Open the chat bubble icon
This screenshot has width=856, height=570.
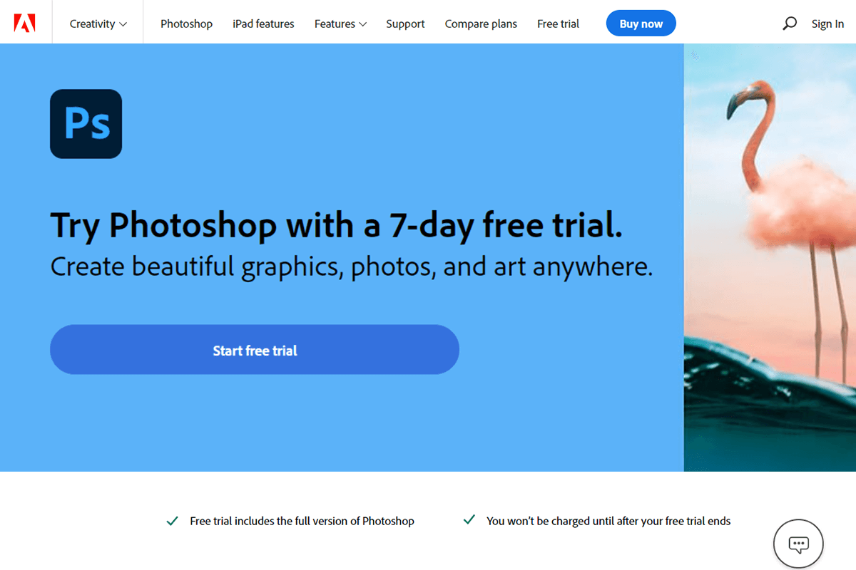coord(798,545)
